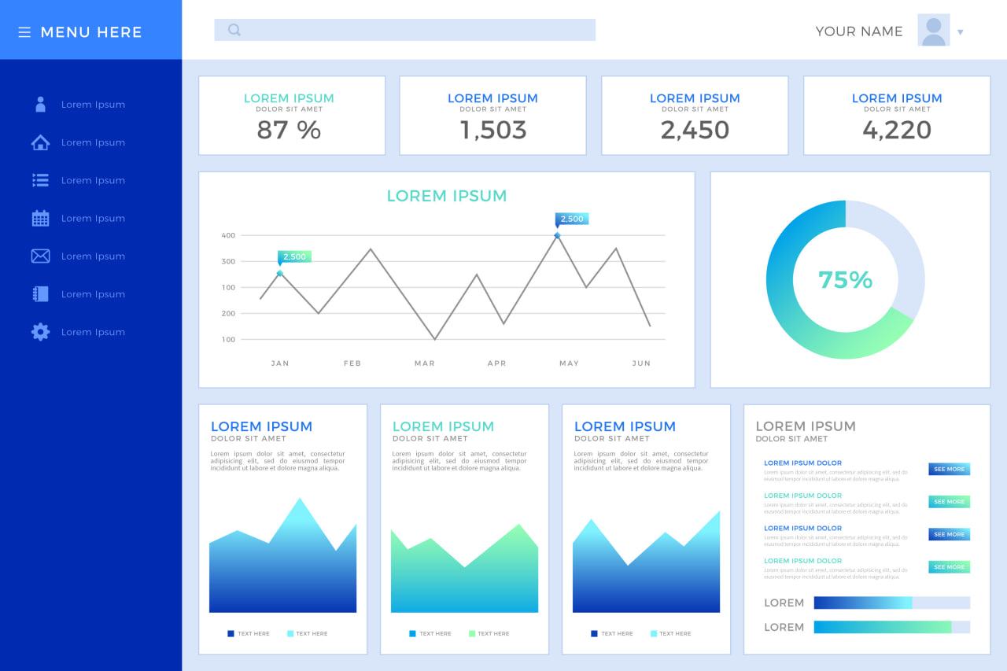The image size is (1007, 671).
Task: Click the teal LOREM IPSUM card title
Action: [443, 426]
